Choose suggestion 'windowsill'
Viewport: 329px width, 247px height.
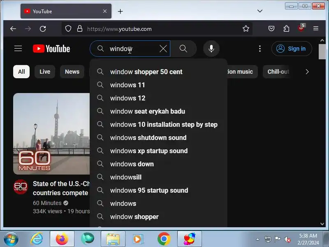pos(159,177)
